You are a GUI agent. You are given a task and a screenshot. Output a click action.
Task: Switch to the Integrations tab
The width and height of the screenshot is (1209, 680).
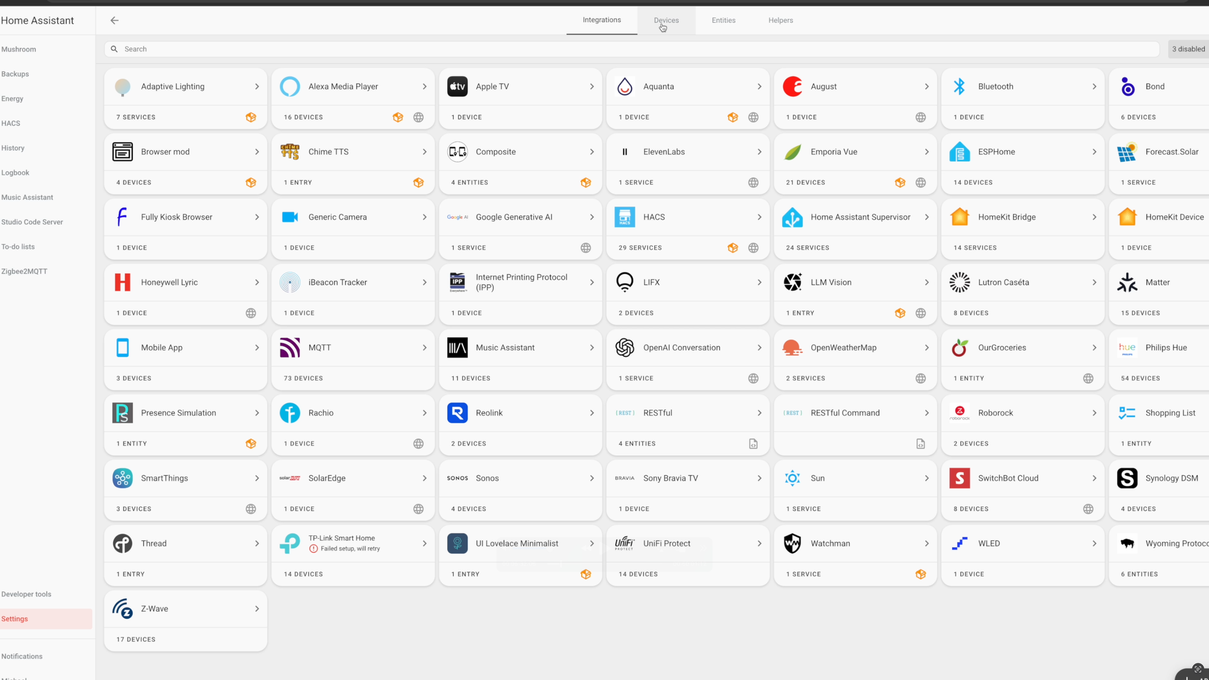coord(601,20)
